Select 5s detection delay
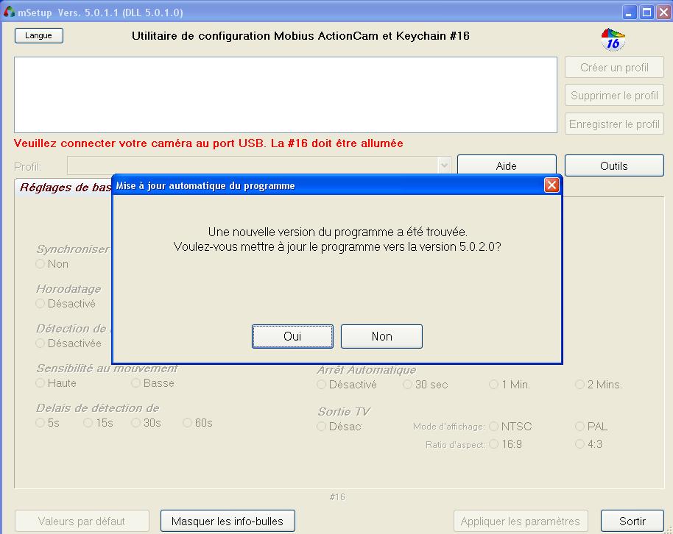The width and height of the screenshot is (673, 534). pos(40,423)
